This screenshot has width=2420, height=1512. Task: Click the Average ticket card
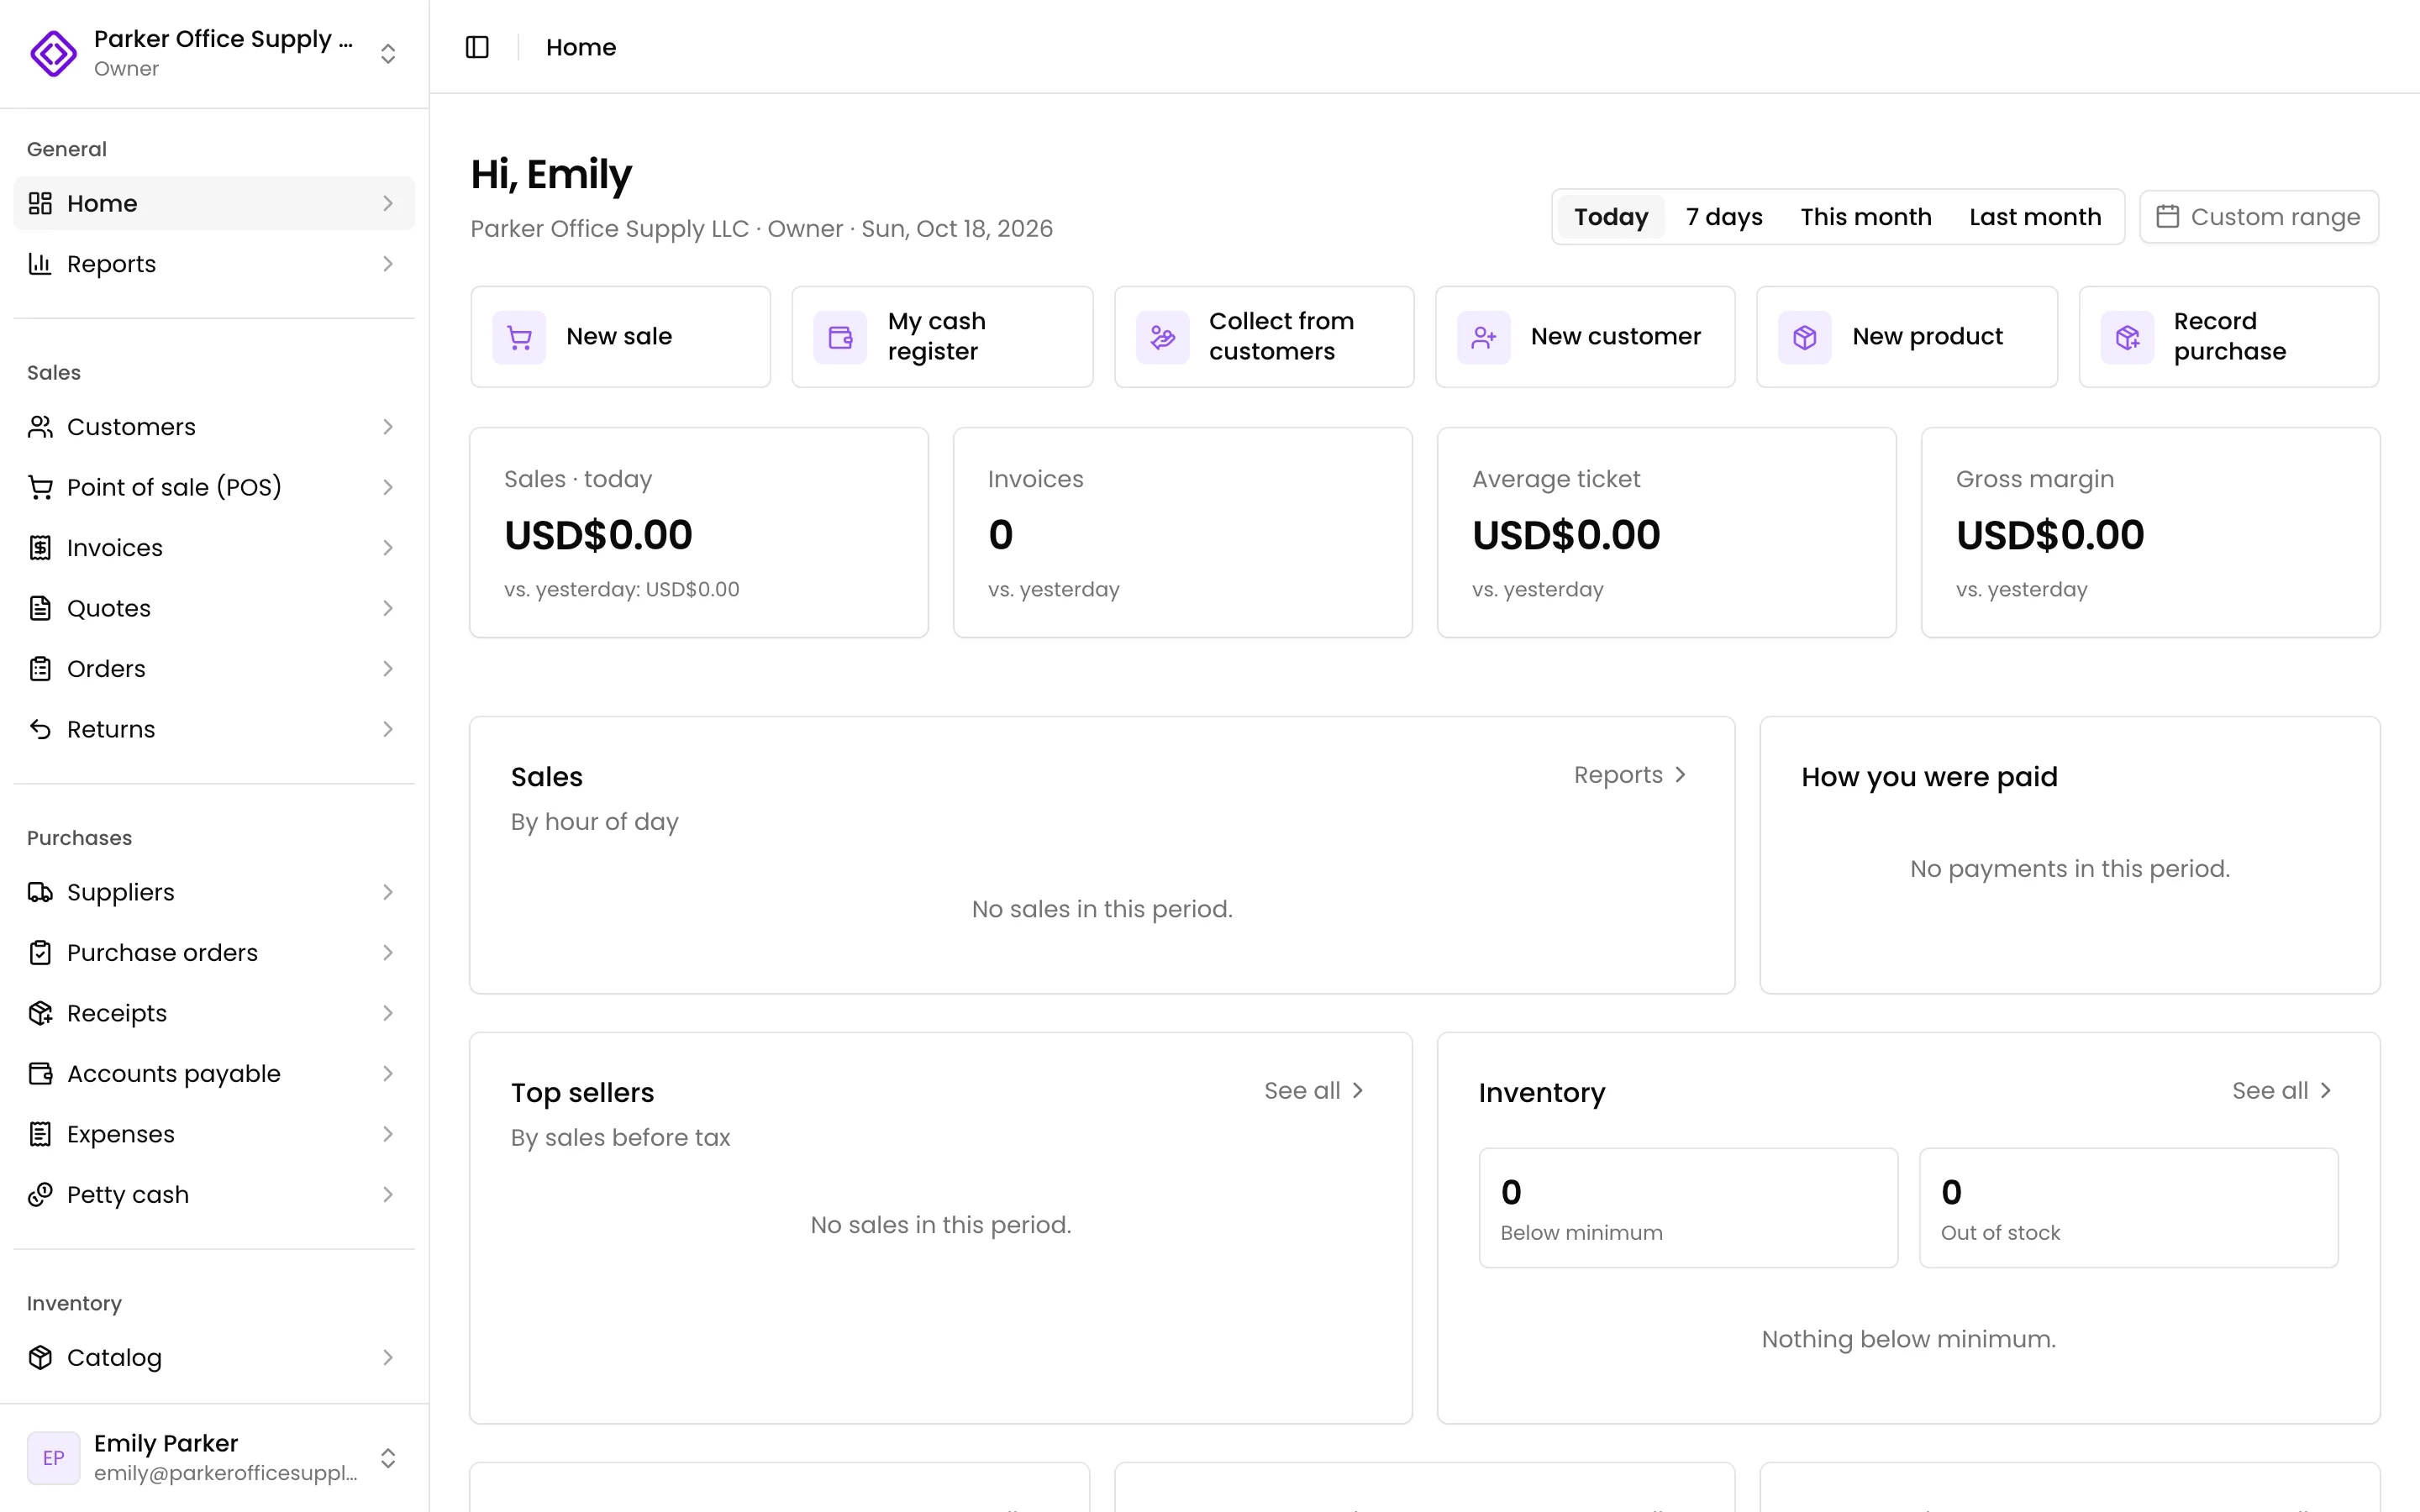click(x=1666, y=533)
